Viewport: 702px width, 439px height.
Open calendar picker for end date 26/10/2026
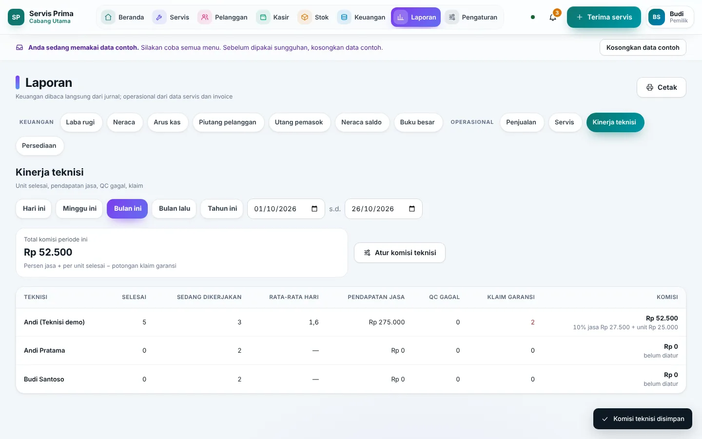(412, 209)
